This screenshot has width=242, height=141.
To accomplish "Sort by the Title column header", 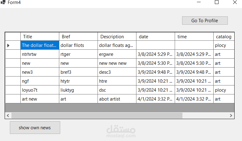I will click(x=40, y=37).
